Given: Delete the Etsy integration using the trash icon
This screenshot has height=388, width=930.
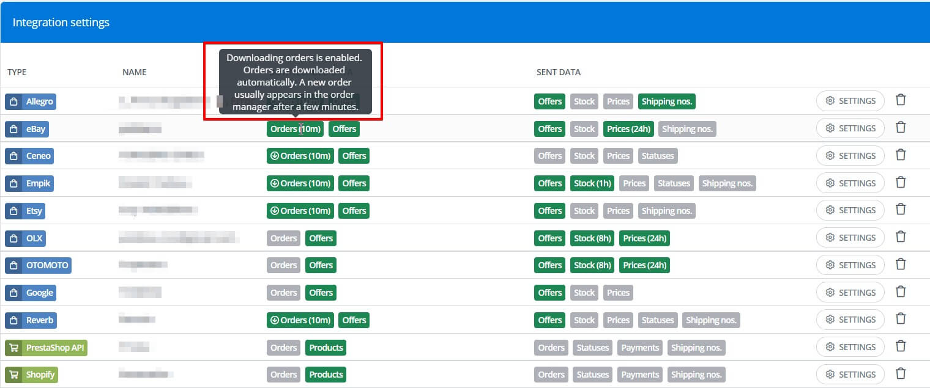Looking at the screenshot, I should tap(901, 210).
